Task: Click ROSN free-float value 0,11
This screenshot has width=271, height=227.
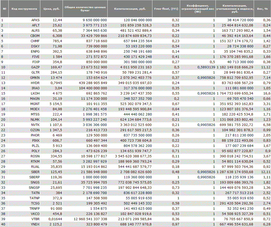Action: pyautogui.click(x=176, y=156)
